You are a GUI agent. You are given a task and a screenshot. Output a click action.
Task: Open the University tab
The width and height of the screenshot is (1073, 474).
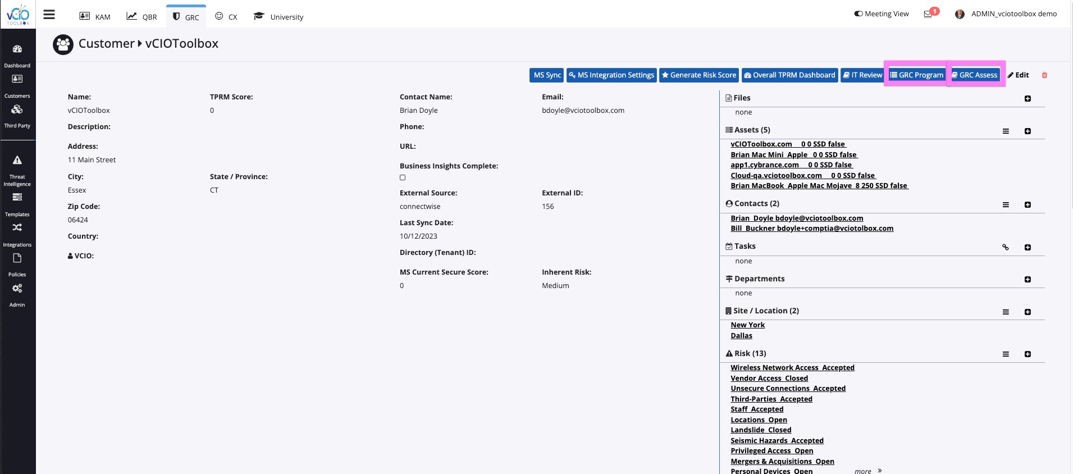tap(278, 17)
